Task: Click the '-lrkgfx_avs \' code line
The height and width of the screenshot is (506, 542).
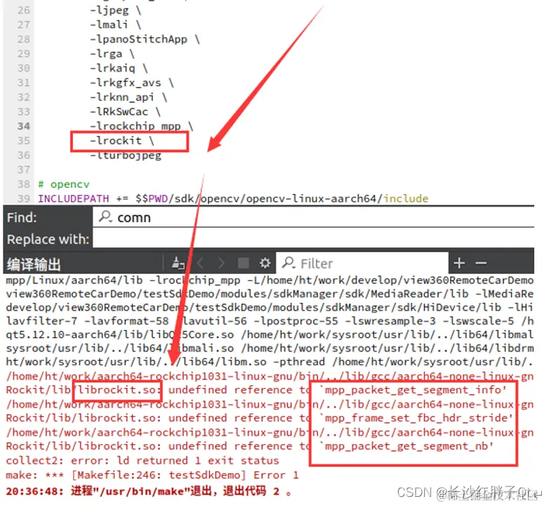Action: click(132, 83)
